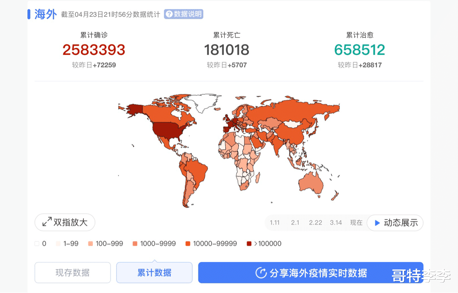458x293 pixels.
Task: Click the play triangle icon for 动态展示
Action: (378, 222)
